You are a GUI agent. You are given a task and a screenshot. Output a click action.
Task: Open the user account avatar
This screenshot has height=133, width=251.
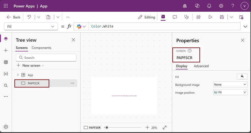tap(244, 6)
